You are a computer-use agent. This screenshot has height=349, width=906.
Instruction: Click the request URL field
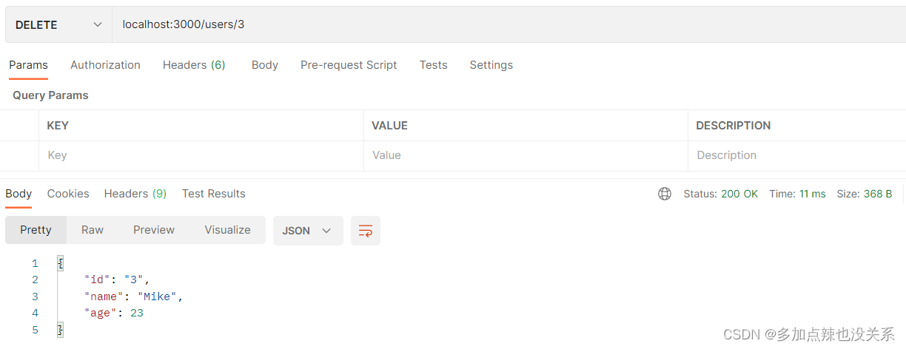click(x=509, y=24)
